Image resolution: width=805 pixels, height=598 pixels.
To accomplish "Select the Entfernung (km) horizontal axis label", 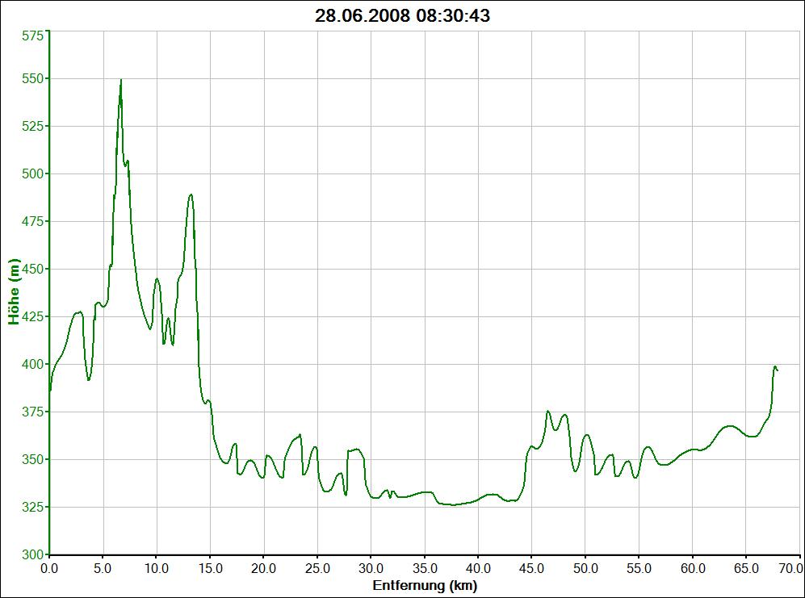I will click(x=425, y=585).
